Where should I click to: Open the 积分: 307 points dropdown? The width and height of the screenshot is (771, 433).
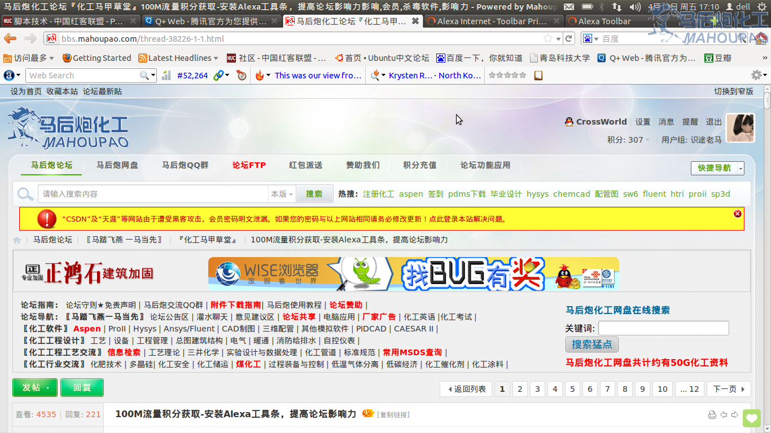click(628, 140)
